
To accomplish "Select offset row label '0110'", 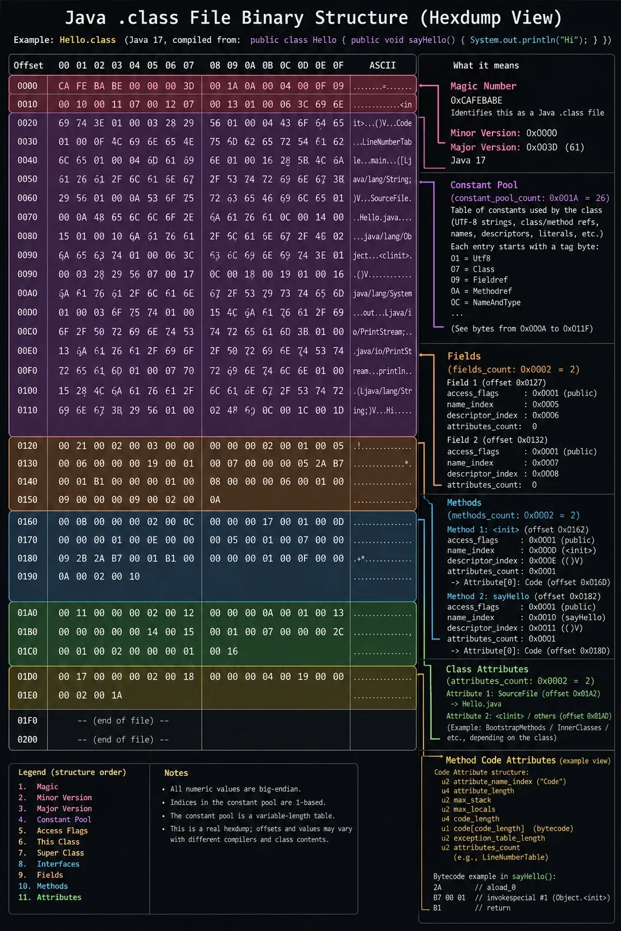I will [x=27, y=410].
